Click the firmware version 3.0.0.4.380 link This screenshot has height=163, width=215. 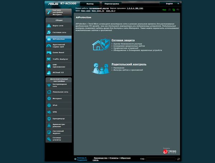coord(135,8)
